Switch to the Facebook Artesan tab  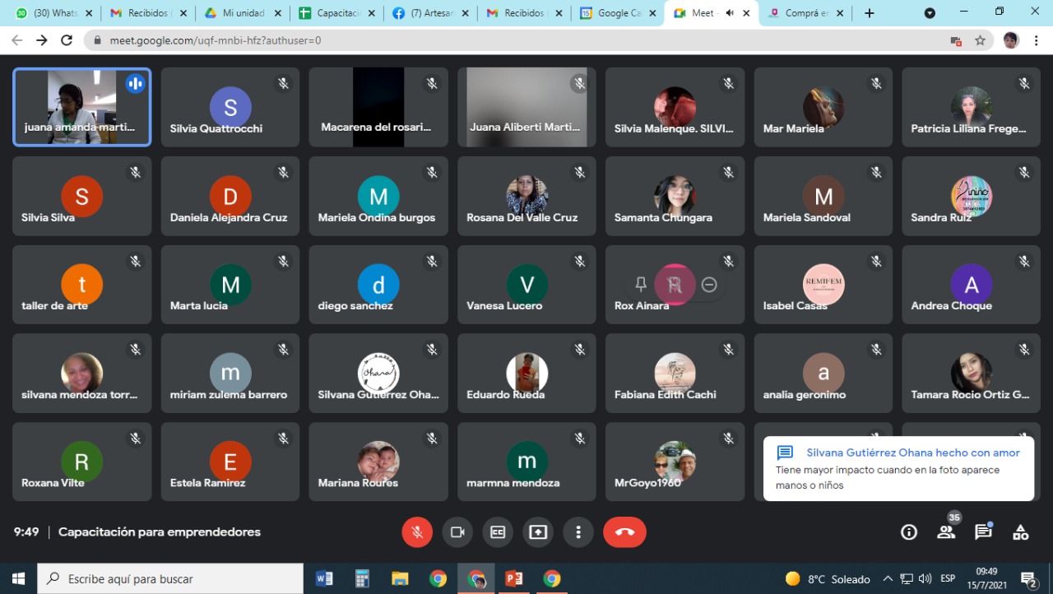[x=431, y=13]
